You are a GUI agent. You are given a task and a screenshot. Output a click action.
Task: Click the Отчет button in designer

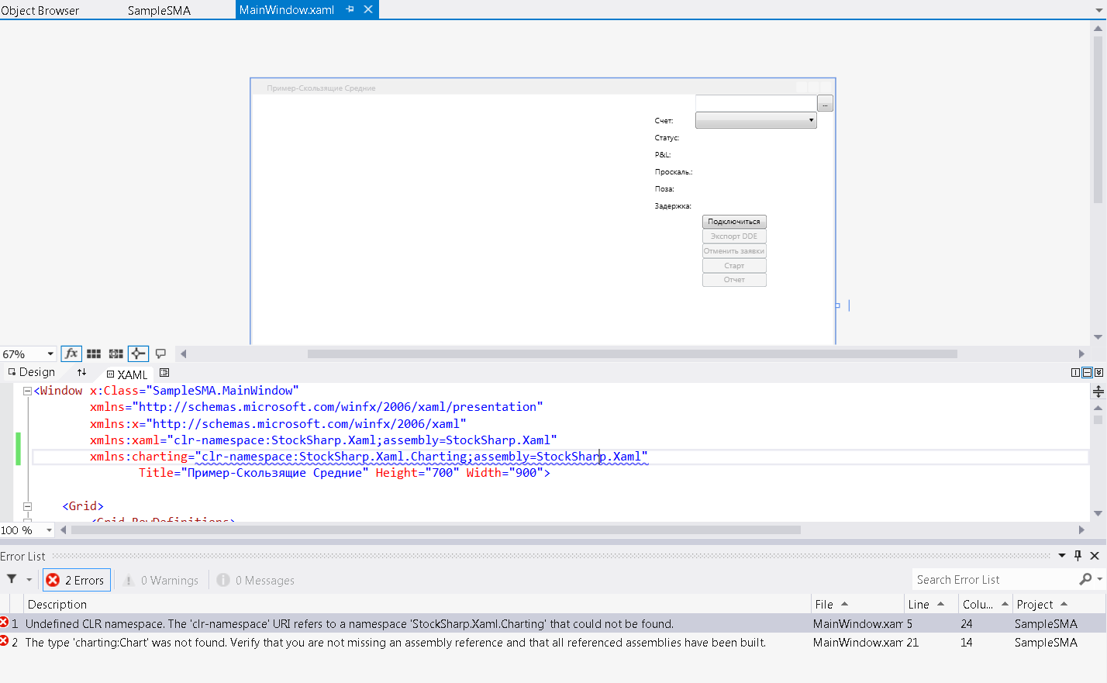tap(734, 280)
